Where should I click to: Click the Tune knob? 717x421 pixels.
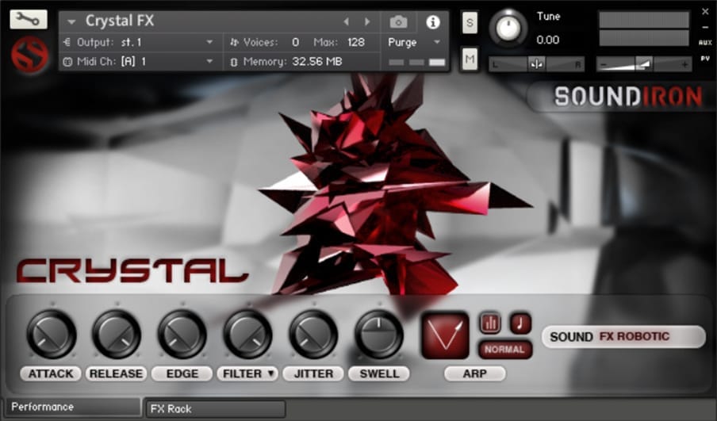pyautogui.click(x=508, y=28)
